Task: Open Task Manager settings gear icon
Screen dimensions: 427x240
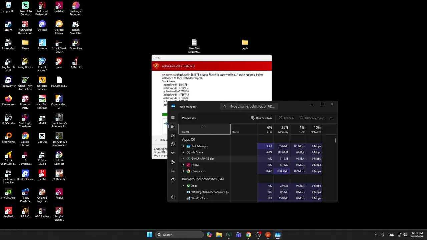Action: pyautogui.click(x=173, y=197)
